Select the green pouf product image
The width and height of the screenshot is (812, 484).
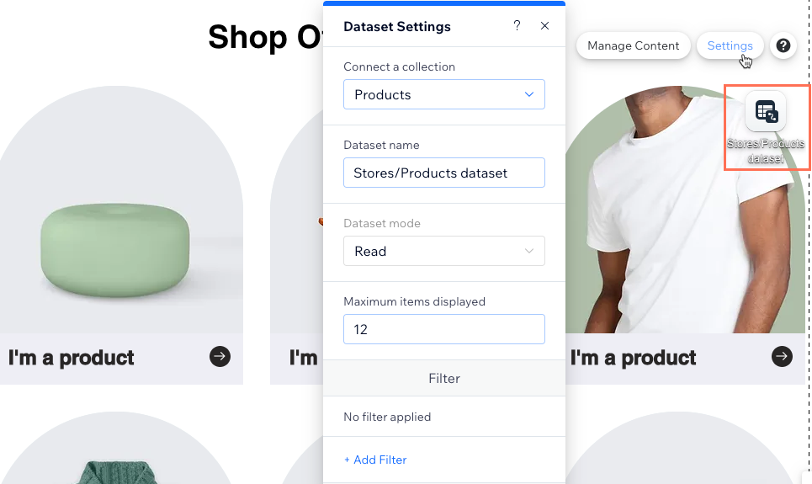click(115, 250)
